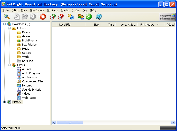Click the green dollar buy icon
The height and width of the screenshot is (131, 177).
tap(89, 17)
